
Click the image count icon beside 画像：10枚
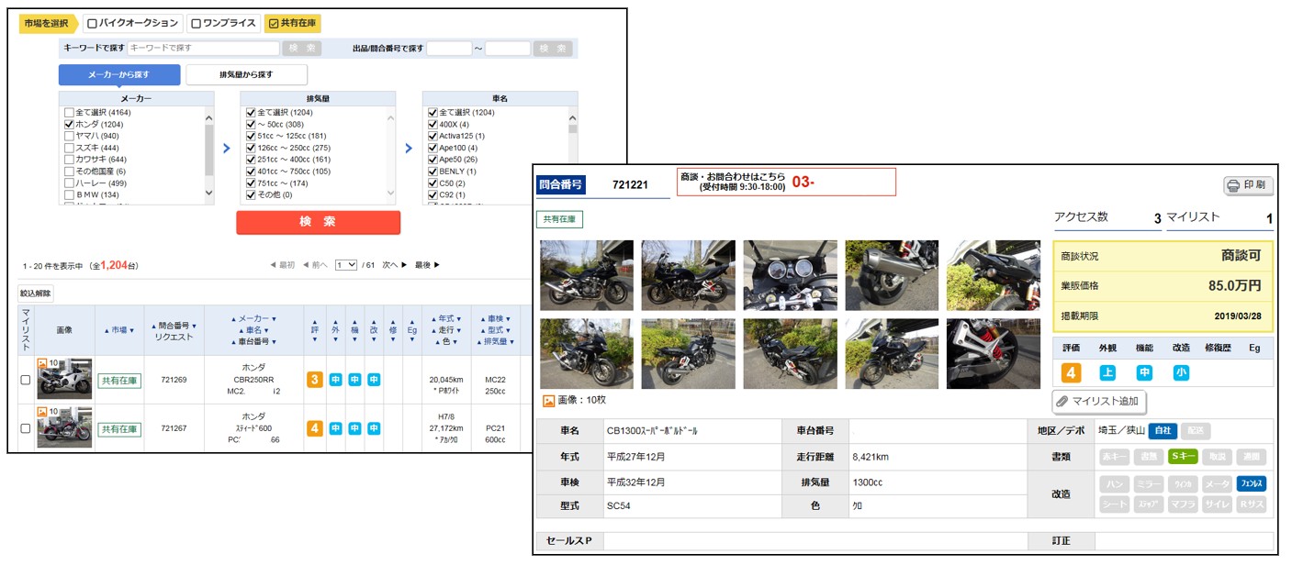tap(548, 400)
